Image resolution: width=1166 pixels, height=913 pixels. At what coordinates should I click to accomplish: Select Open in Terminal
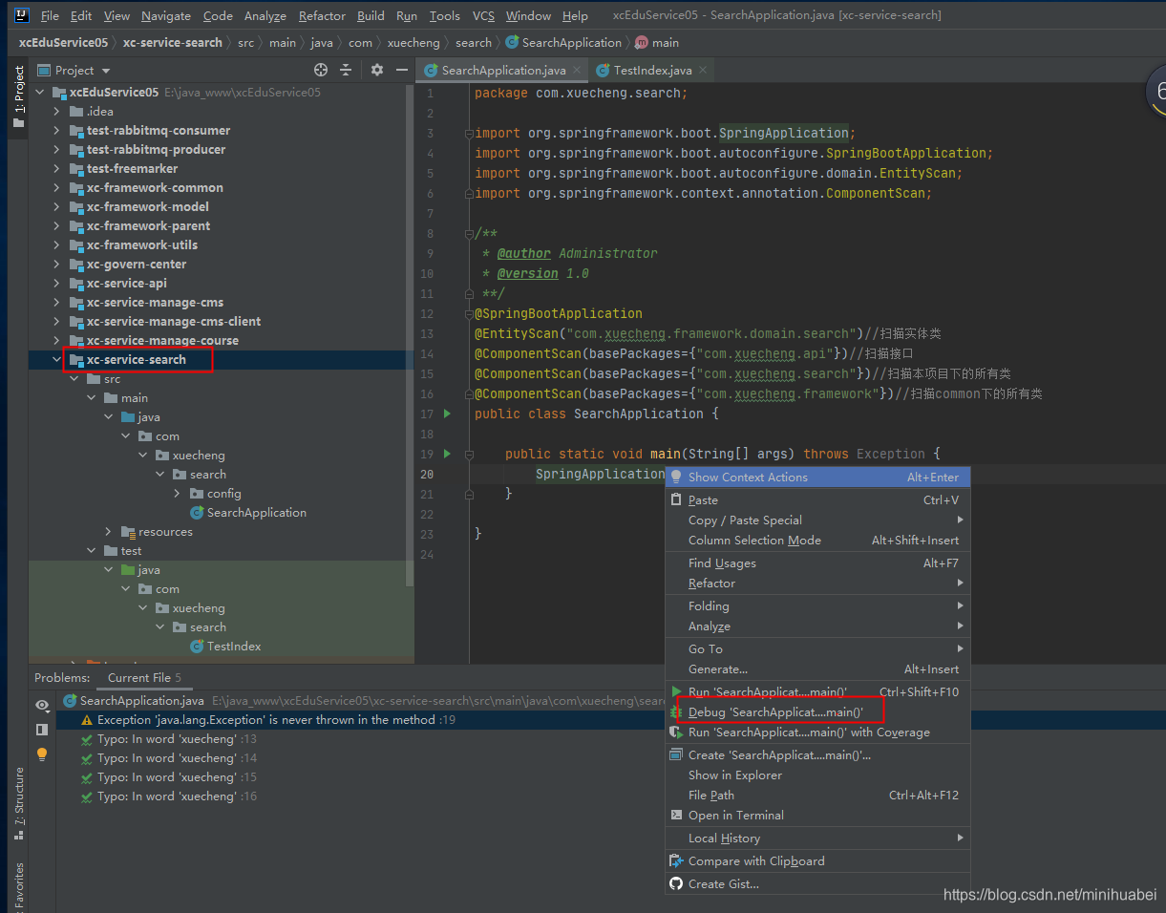click(817, 815)
